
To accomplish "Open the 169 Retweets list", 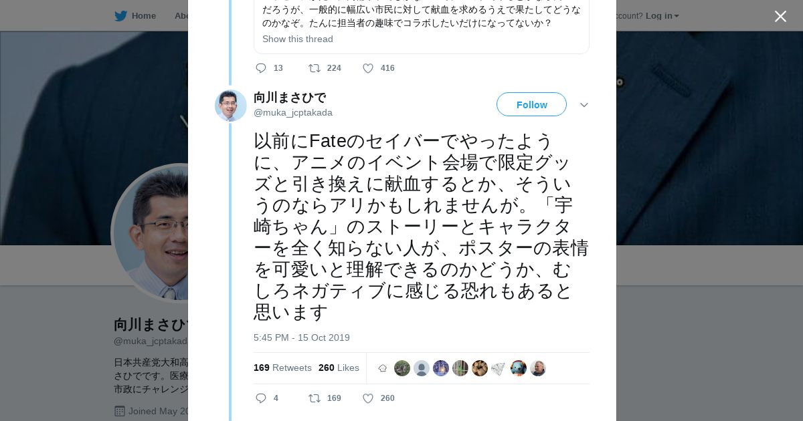I will (x=282, y=368).
